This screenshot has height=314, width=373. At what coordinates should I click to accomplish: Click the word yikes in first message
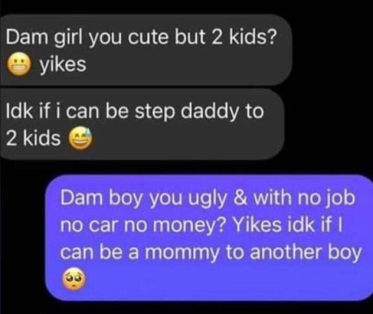point(63,65)
